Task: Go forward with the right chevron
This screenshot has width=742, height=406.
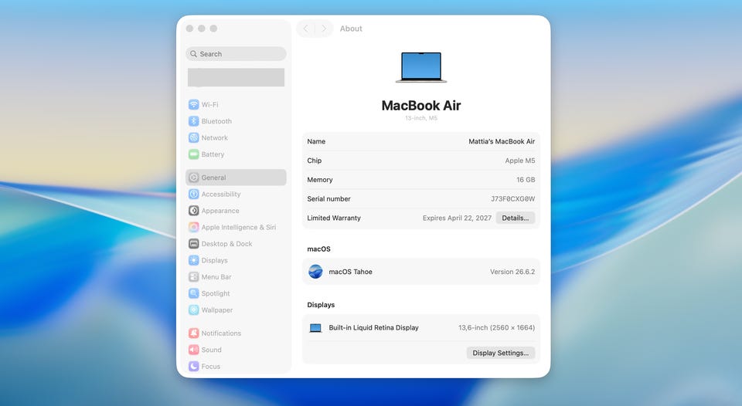Action: (x=324, y=29)
